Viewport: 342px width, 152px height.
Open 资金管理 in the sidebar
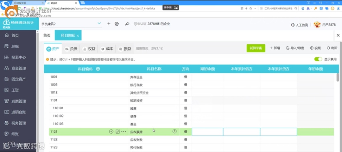[15, 68]
